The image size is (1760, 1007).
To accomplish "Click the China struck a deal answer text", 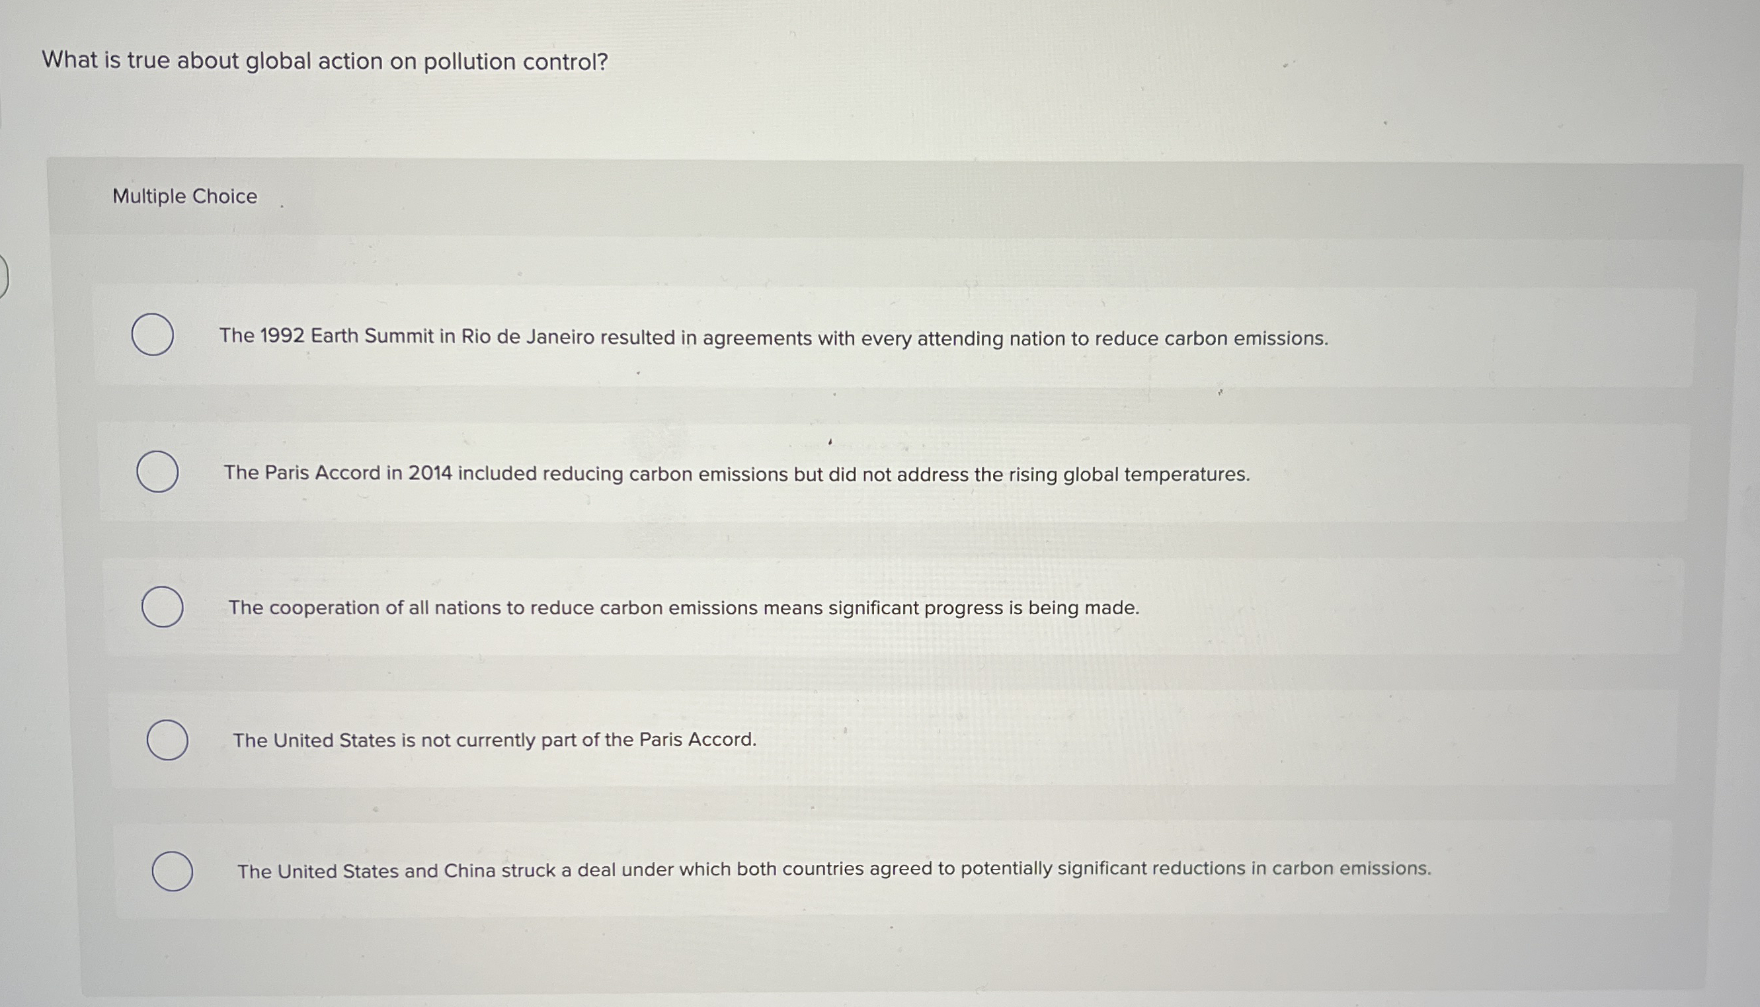I will click(833, 869).
